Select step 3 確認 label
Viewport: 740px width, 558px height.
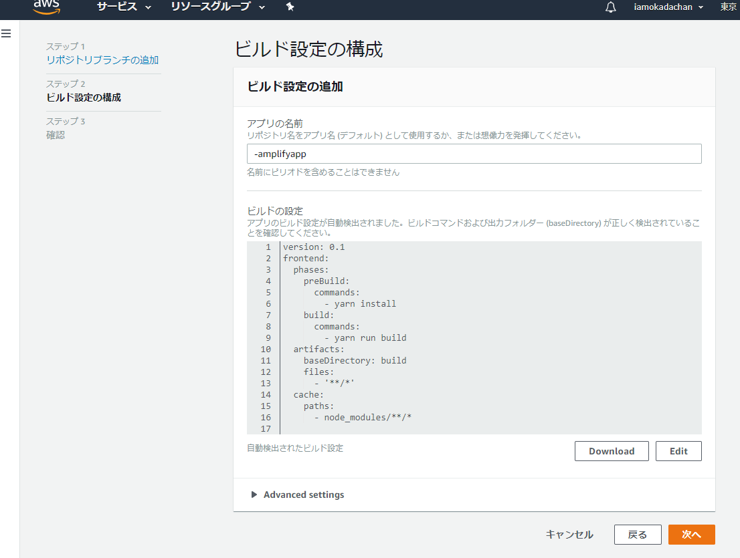pyautogui.click(x=56, y=135)
